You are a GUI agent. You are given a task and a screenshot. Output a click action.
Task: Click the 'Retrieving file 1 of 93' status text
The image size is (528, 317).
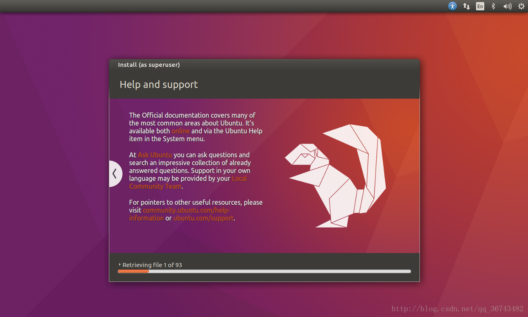[x=152, y=265]
